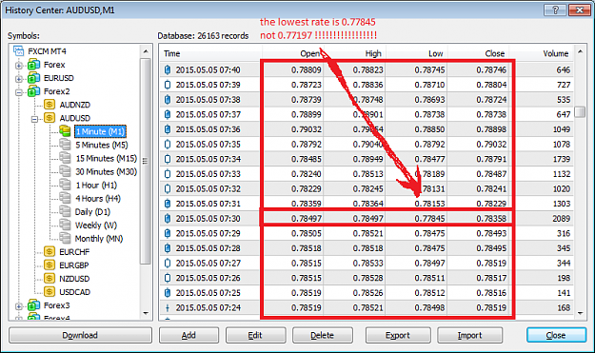
Task: Click the EURCHF dollar symbol icon
Action: point(50,251)
